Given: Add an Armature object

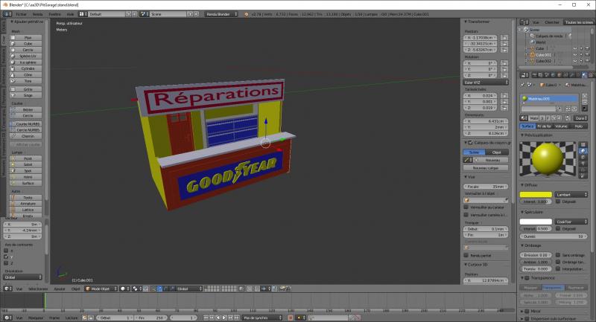Looking at the screenshot, I should click(x=28, y=203).
